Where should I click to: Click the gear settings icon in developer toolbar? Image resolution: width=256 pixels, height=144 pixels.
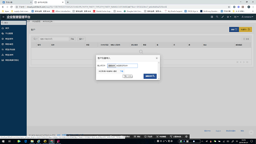coord(186,137)
